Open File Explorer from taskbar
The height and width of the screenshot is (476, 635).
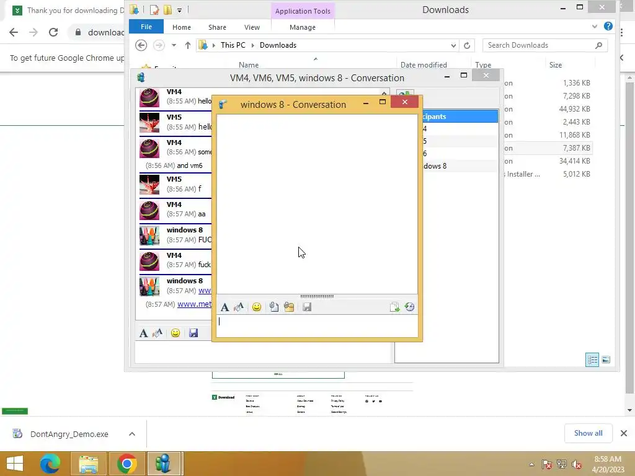tap(88, 464)
